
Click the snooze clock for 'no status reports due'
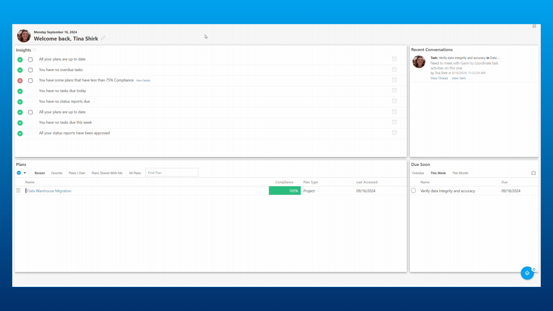coord(394,101)
